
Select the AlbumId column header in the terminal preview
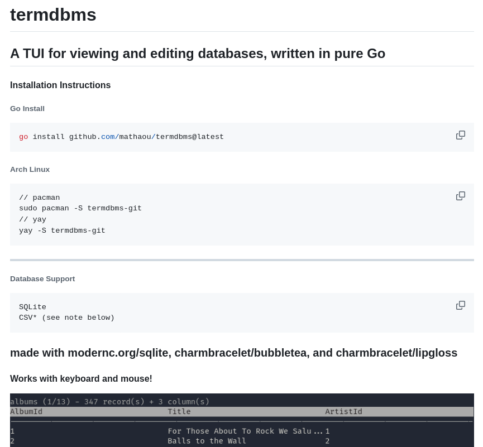click(26, 411)
